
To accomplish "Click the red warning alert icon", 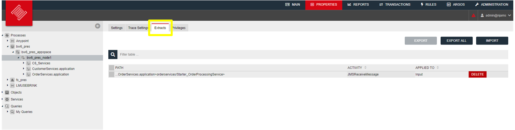I will (473, 15).
